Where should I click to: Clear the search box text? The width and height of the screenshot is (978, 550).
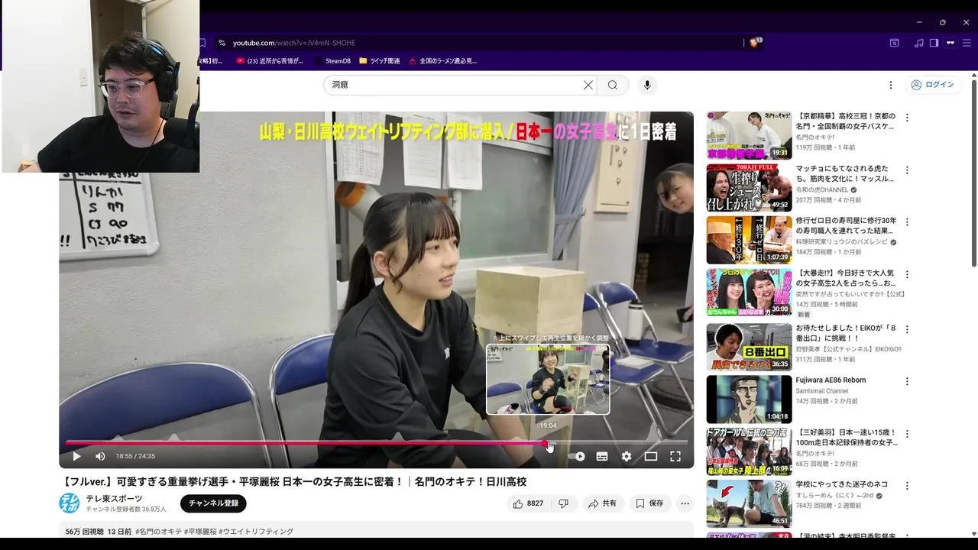point(588,85)
